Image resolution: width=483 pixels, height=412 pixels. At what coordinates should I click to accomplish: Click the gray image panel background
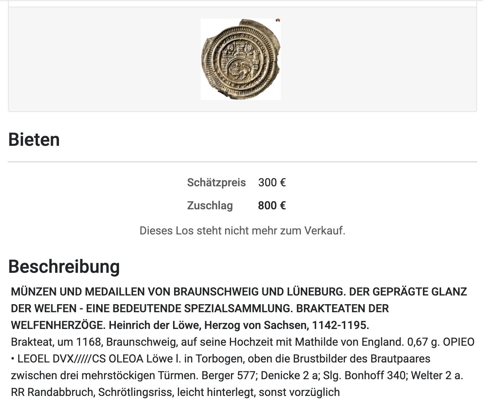click(x=105, y=59)
